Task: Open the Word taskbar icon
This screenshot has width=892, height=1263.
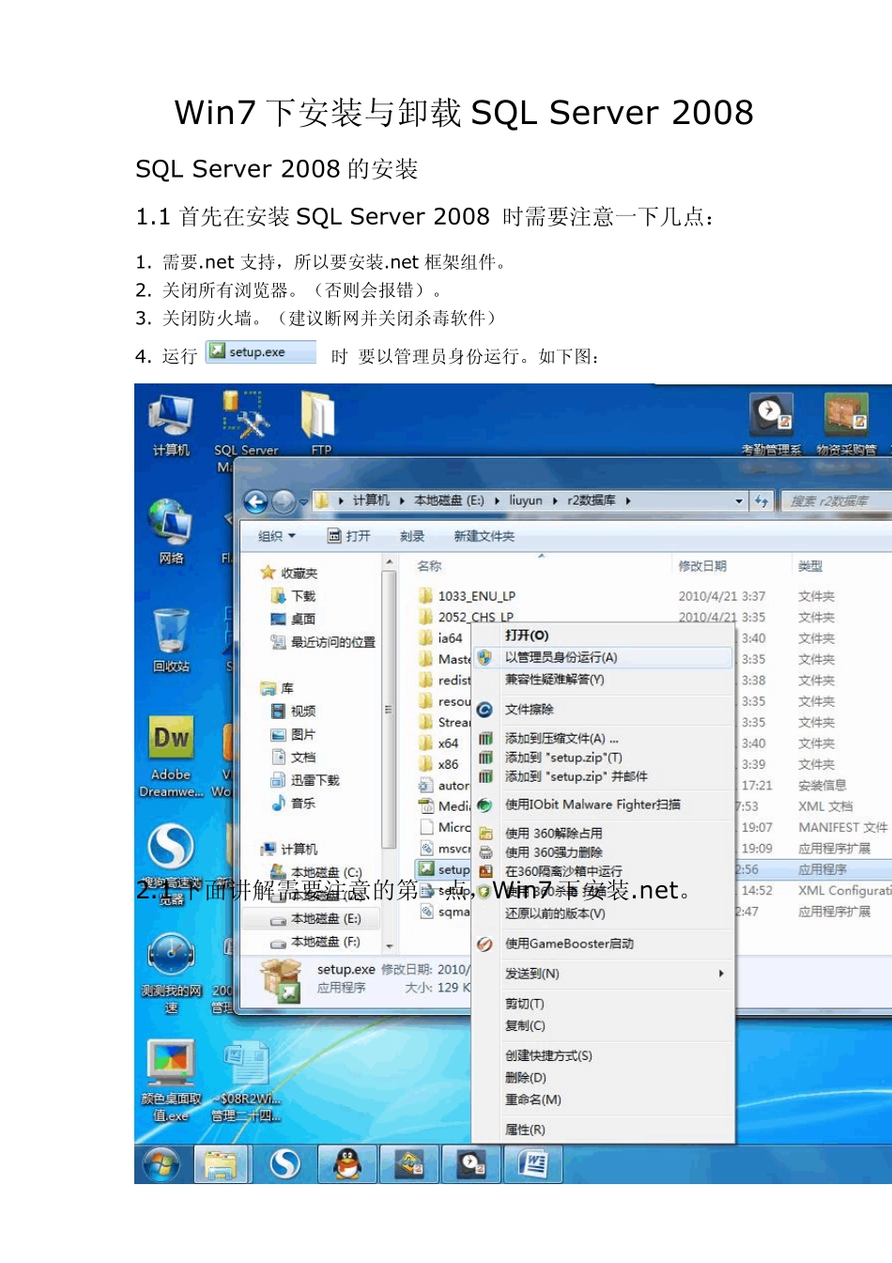Action: (533, 1164)
